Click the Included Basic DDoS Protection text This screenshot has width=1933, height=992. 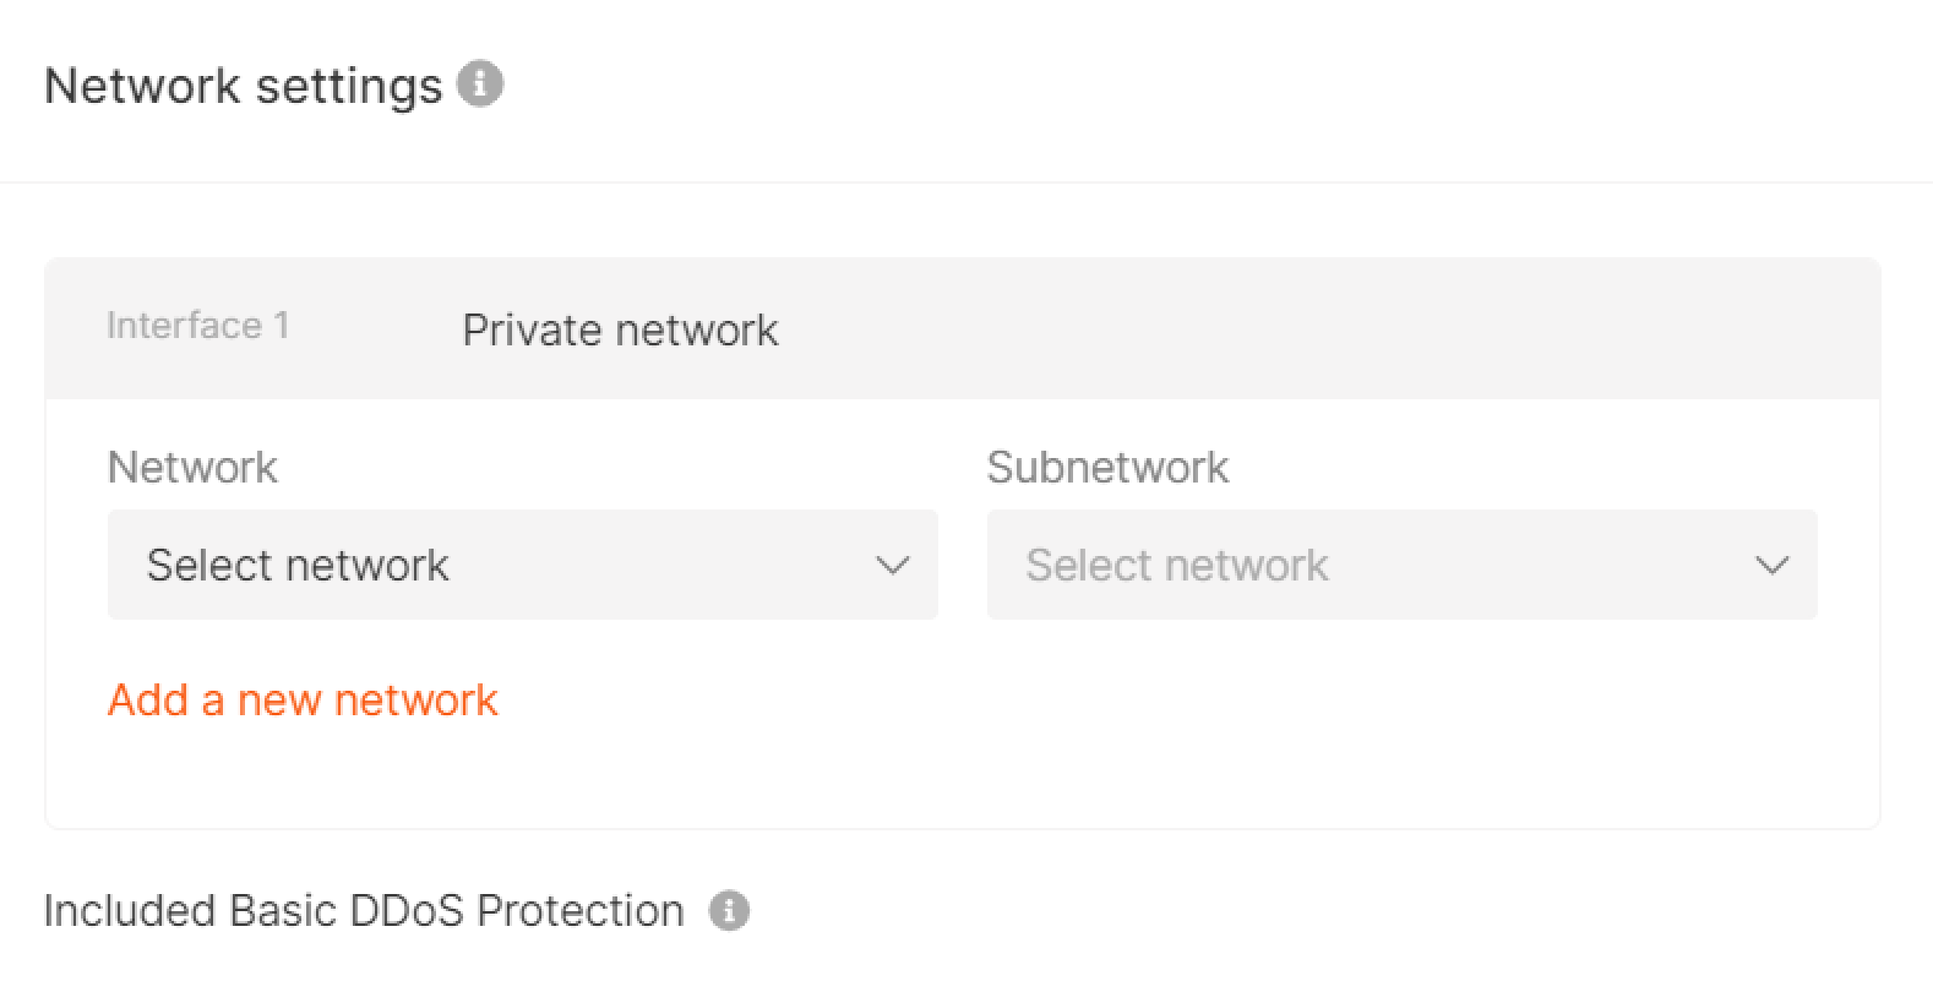point(364,911)
